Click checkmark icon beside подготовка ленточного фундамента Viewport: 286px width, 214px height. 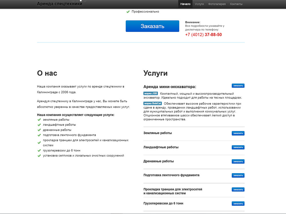point(39,135)
